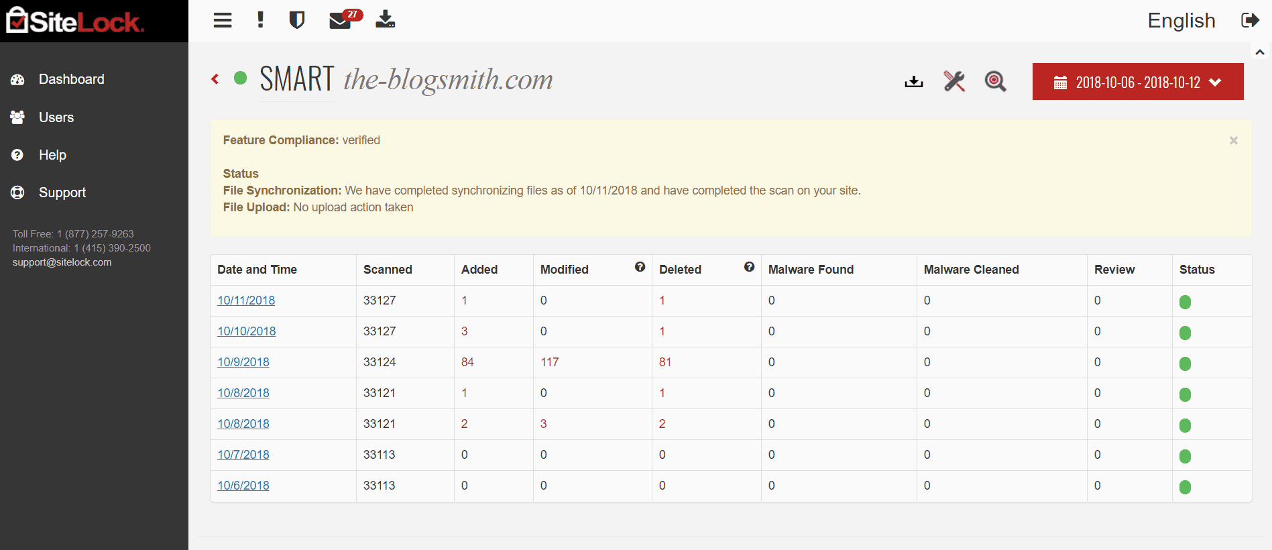1272x550 pixels.
Task: Click the Modified column help icon
Action: [640, 267]
